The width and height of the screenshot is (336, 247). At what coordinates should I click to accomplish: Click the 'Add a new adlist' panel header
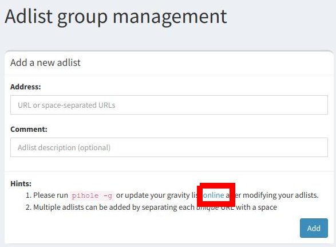click(x=45, y=62)
